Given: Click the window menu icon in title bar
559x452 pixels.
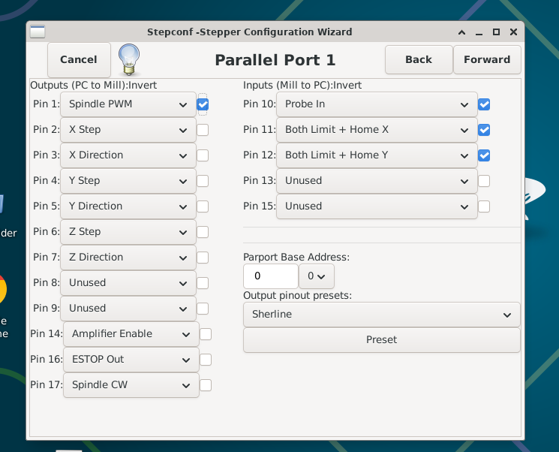Looking at the screenshot, I should (x=38, y=32).
